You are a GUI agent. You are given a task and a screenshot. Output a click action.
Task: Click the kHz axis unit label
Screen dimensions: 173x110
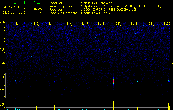click(x=2, y=22)
